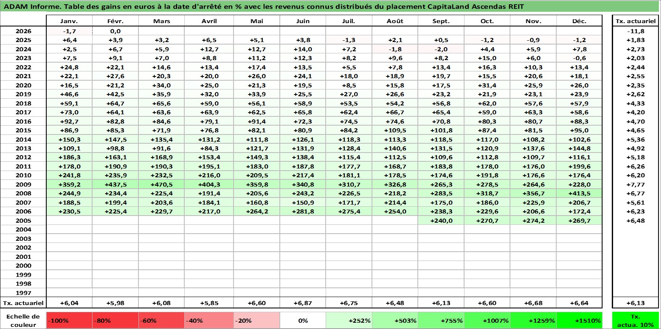
Task: Pick the -60% color scale swatch
Action: click(x=162, y=321)
